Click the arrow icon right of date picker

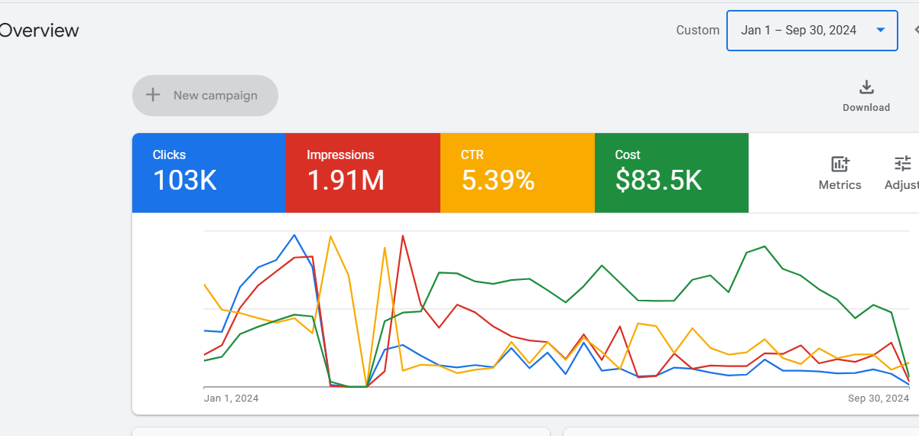[x=915, y=30]
